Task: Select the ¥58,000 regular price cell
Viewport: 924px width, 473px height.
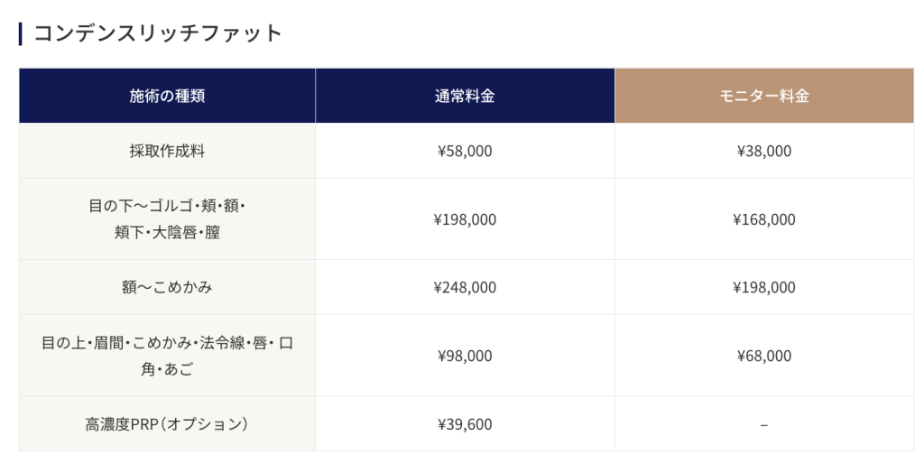Action: tap(465, 151)
